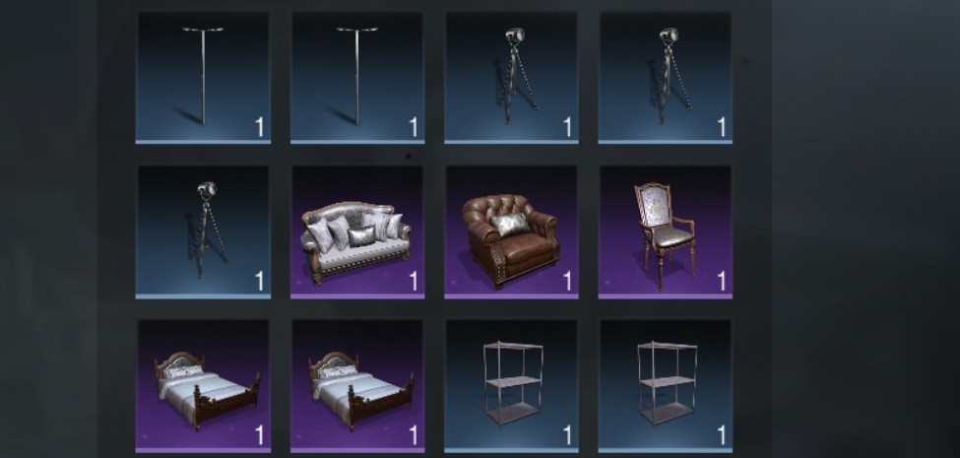Viewport: 960px width, 458px height.
Task: Pick the tripod spotlight next to the street lamp
Action: pyautogui.click(x=511, y=79)
